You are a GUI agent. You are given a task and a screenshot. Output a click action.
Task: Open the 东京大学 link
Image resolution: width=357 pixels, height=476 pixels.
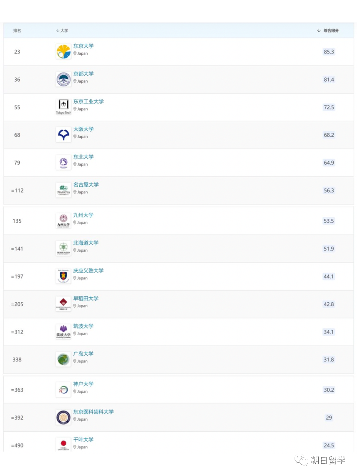[84, 46]
